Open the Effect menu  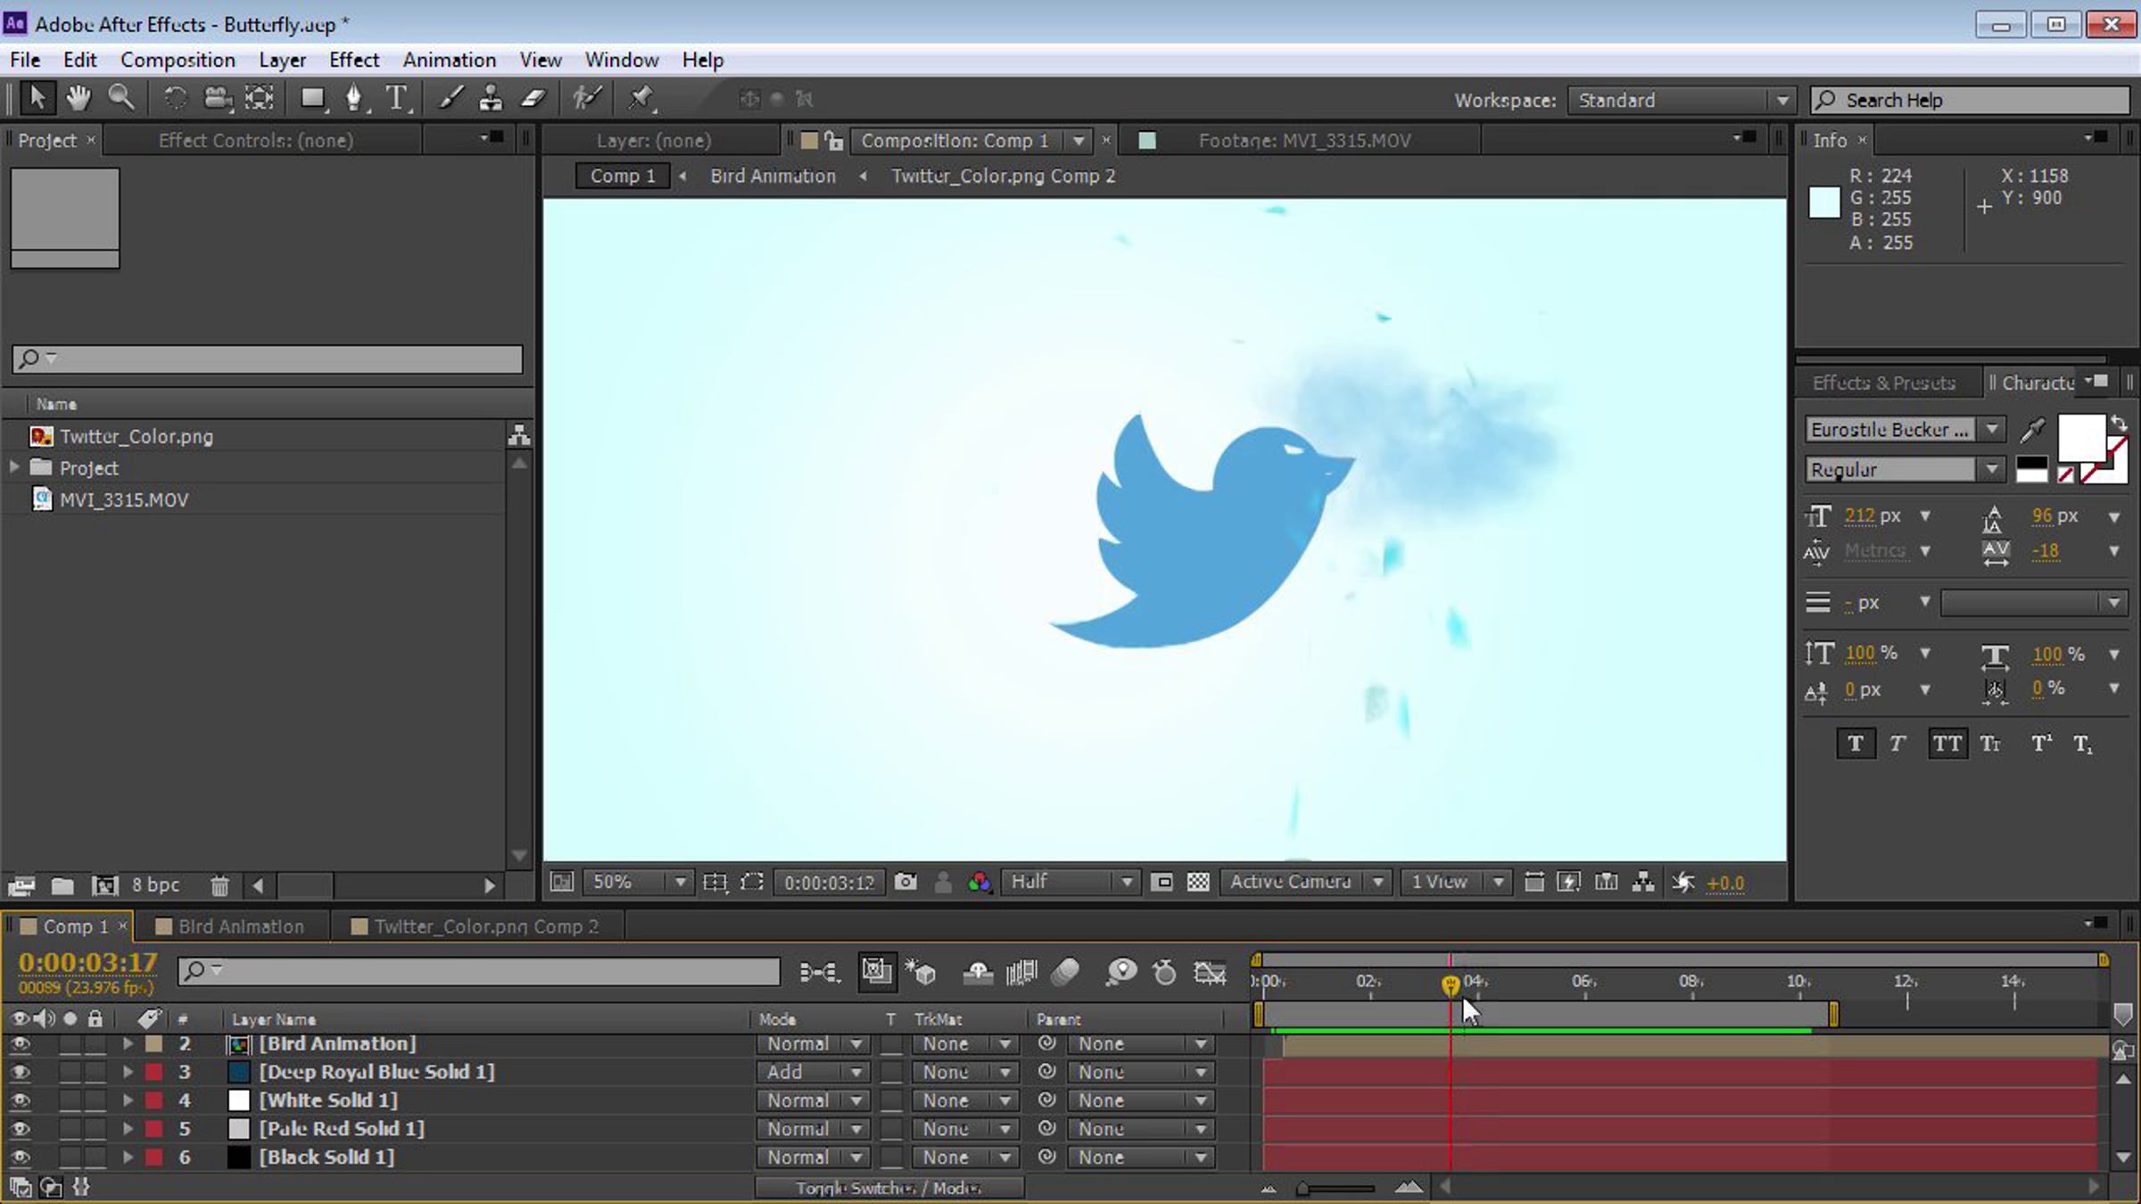(x=354, y=60)
